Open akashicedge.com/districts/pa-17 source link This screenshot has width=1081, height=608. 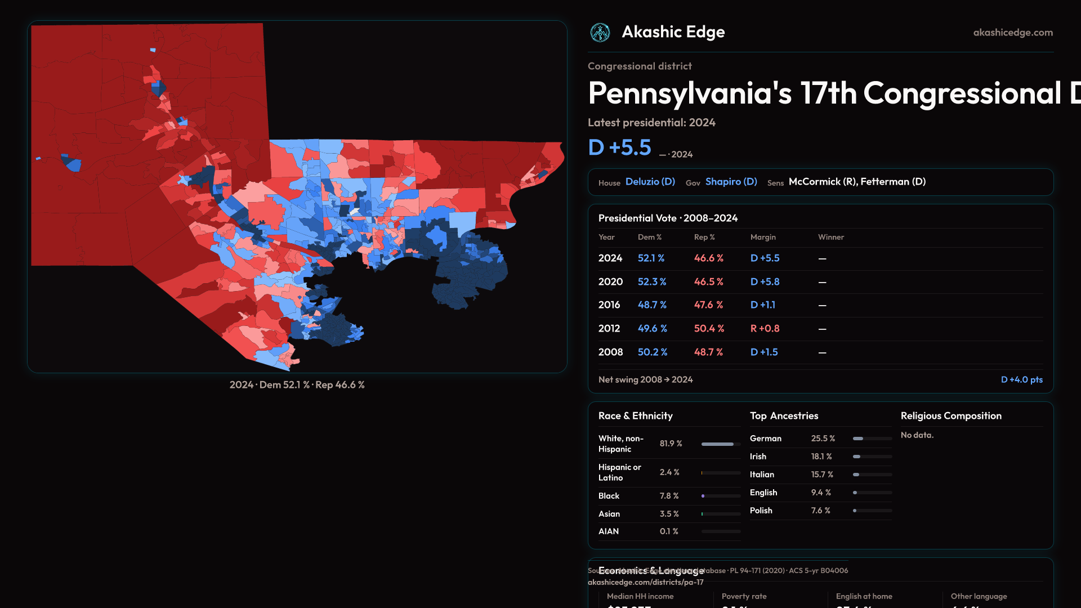click(645, 583)
